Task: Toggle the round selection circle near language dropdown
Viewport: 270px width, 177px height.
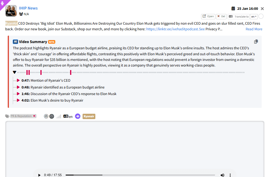Action: (261, 16)
